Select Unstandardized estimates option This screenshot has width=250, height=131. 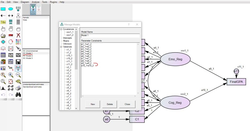click(33, 84)
